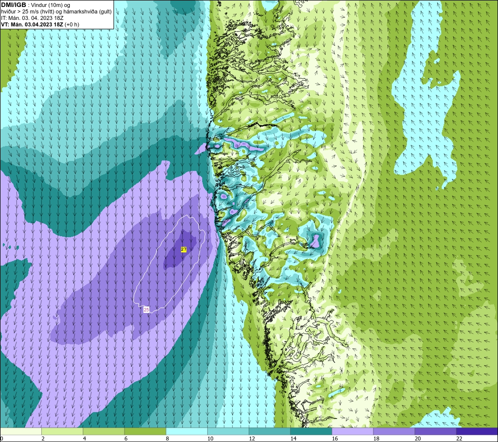This screenshot has height=442, width=498.
Task: Click the legend scale number 14
Action: [x=293, y=439]
